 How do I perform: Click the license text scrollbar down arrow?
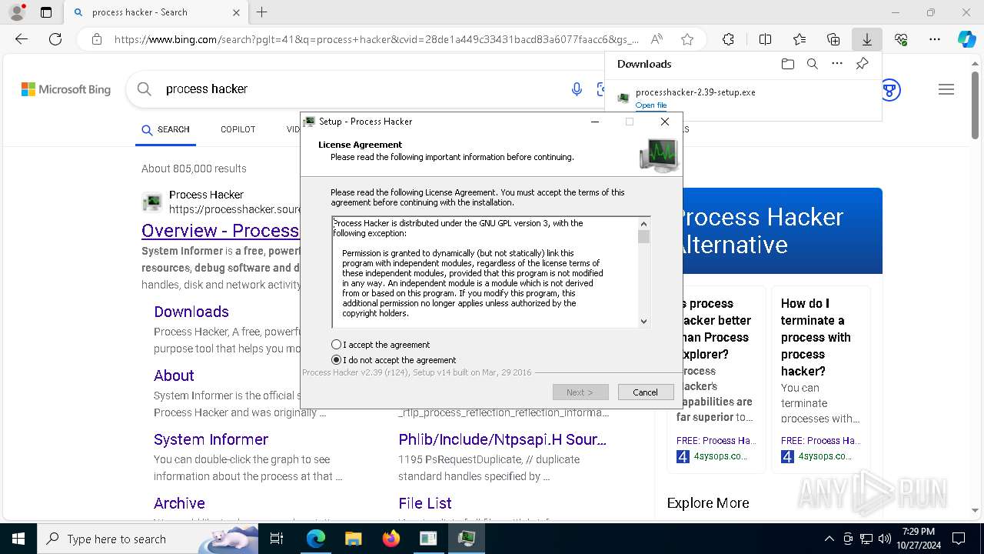(x=644, y=322)
